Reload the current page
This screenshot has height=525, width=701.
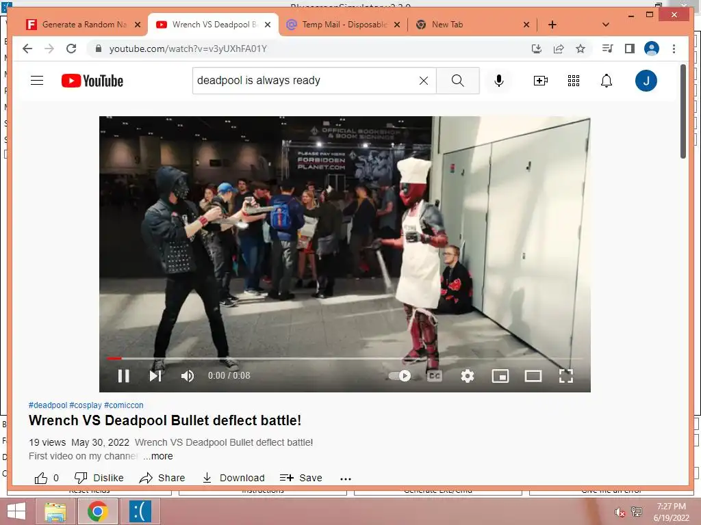tap(71, 49)
